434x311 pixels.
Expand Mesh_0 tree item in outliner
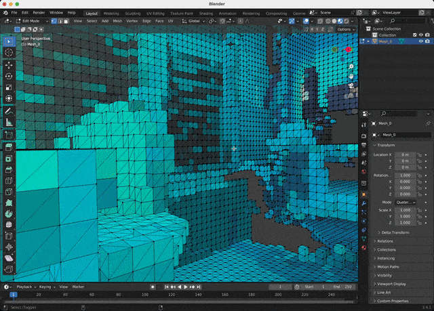tap(368, 41)
